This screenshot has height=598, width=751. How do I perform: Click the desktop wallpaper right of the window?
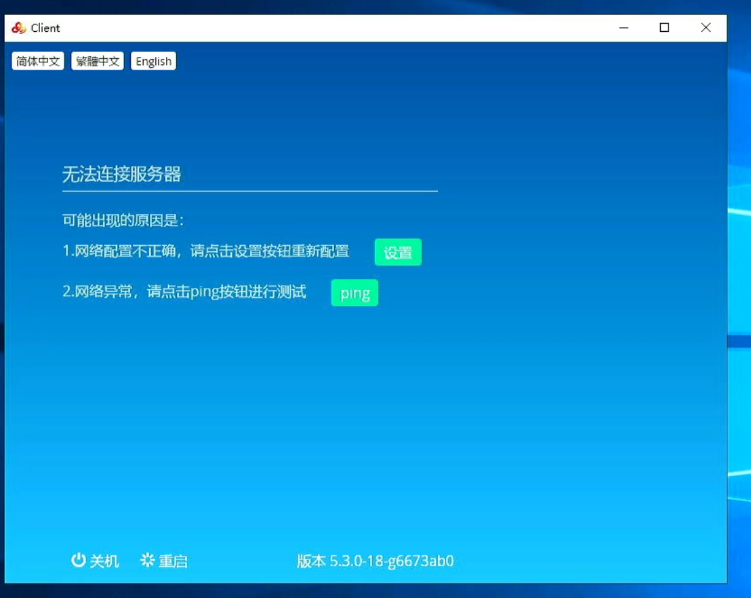[739, 271]
